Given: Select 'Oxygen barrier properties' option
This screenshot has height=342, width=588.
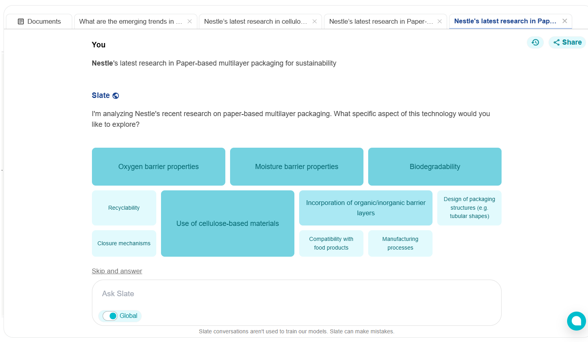Looking at the screenshot, I should pos(158,167).
